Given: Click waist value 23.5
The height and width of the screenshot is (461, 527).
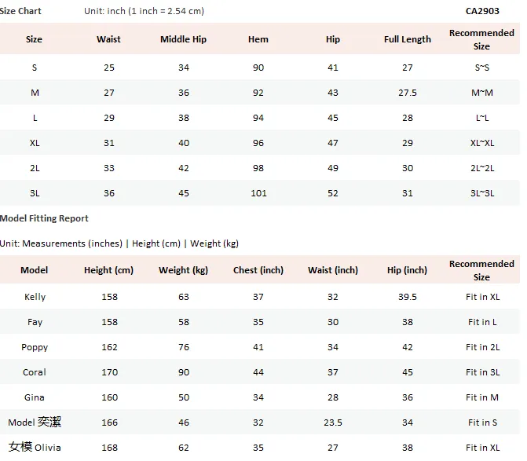Looking at the screenshot, I should pyautogui.click(x=333, y=423).
